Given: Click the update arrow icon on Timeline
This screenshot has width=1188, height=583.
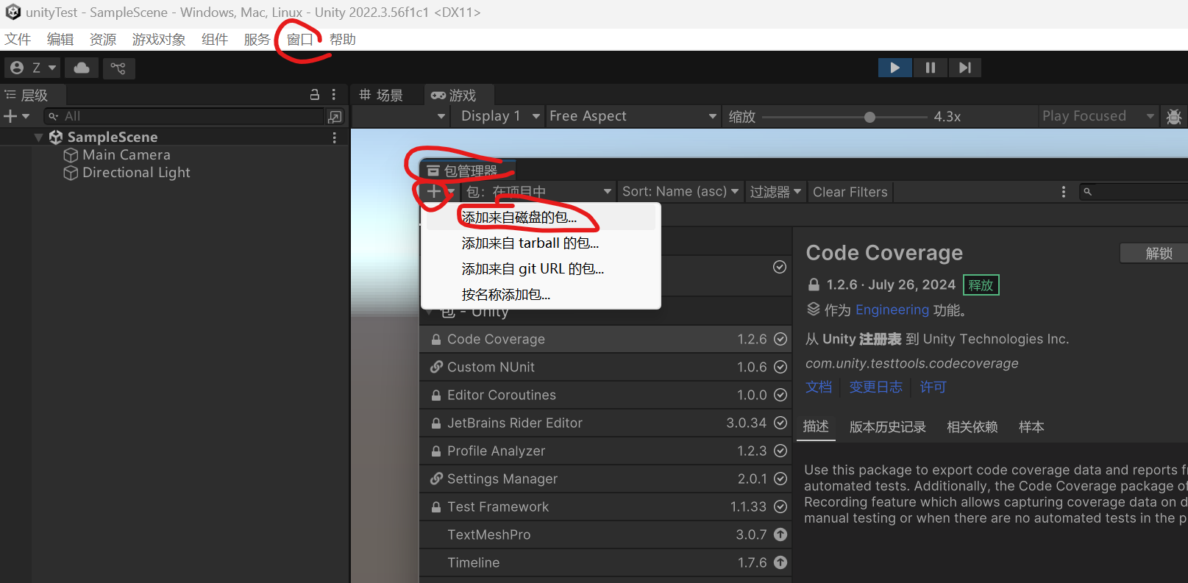Looking at the screenshot, I should click(780, 562).
